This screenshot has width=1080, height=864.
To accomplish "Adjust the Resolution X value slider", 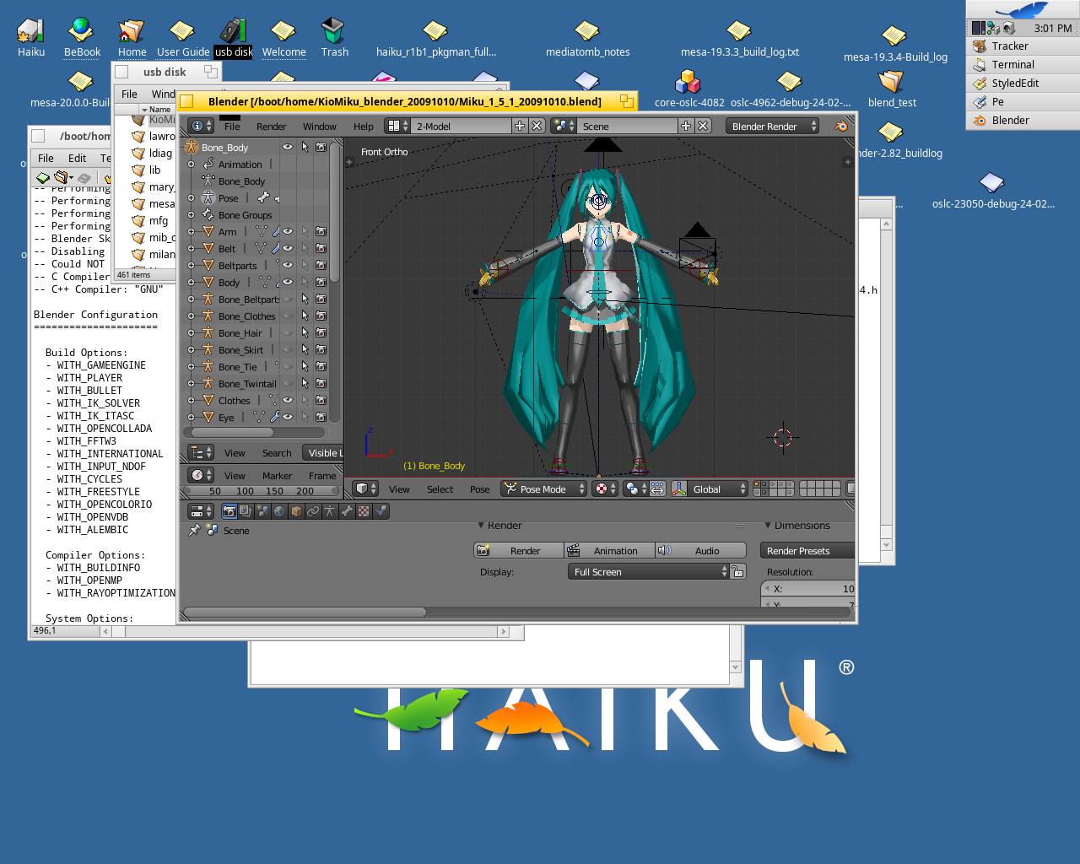I will (808, 589).
